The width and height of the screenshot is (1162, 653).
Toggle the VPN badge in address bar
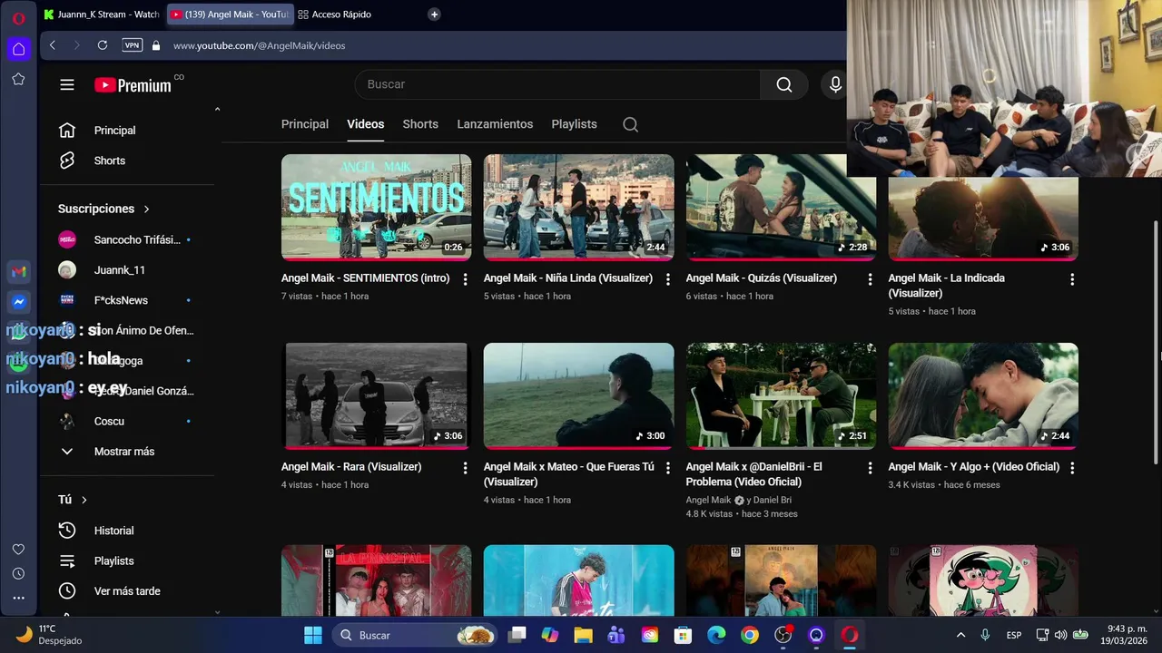pyautogui.click(x=133, y=45)
